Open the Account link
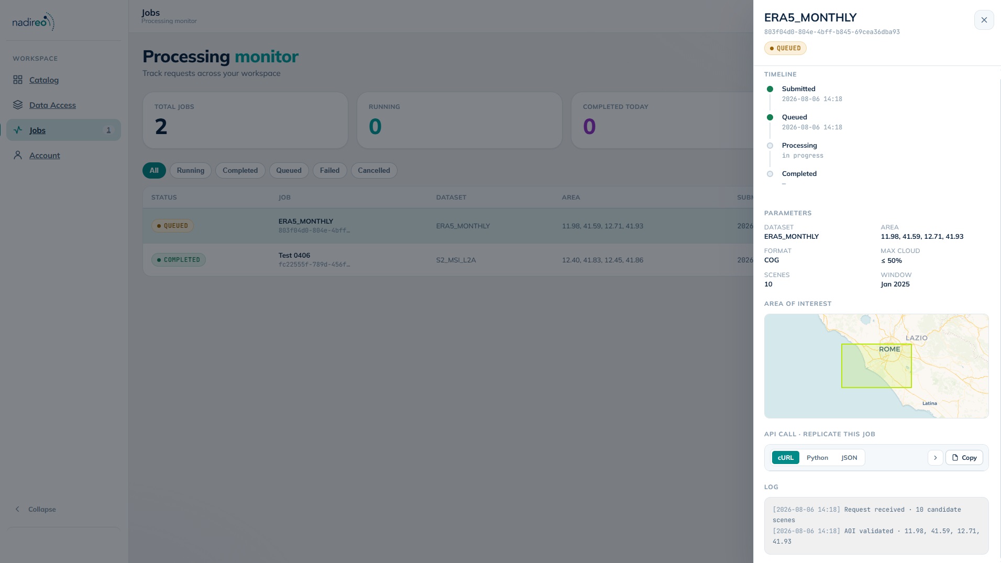This screenshot has height=563, width=1001. tap(45, 155)
